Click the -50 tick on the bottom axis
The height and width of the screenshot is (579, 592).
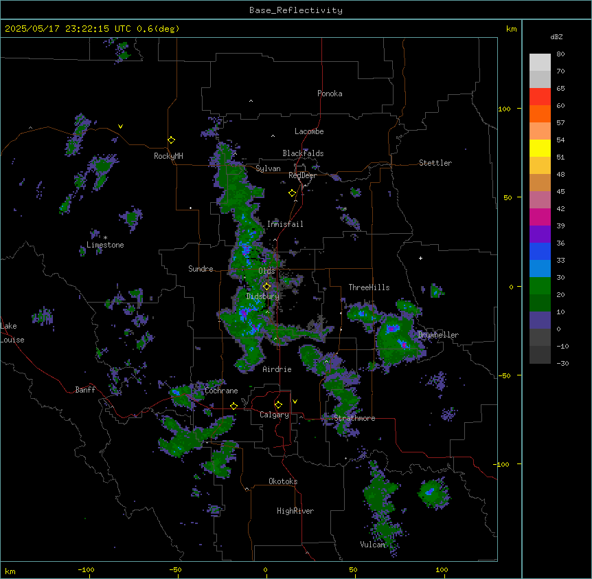pyautogui.click(x=175, y=569)
